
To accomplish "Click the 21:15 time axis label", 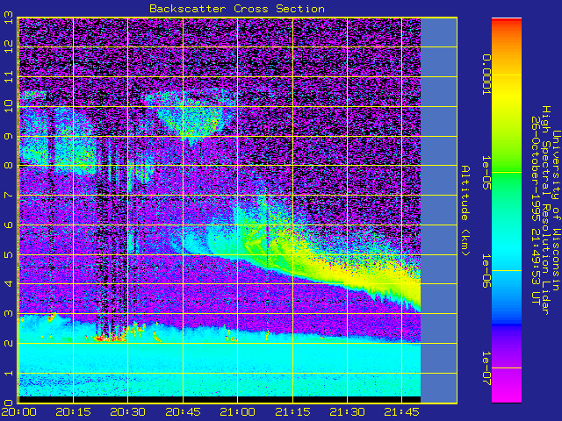I will [x=292, y=412].
